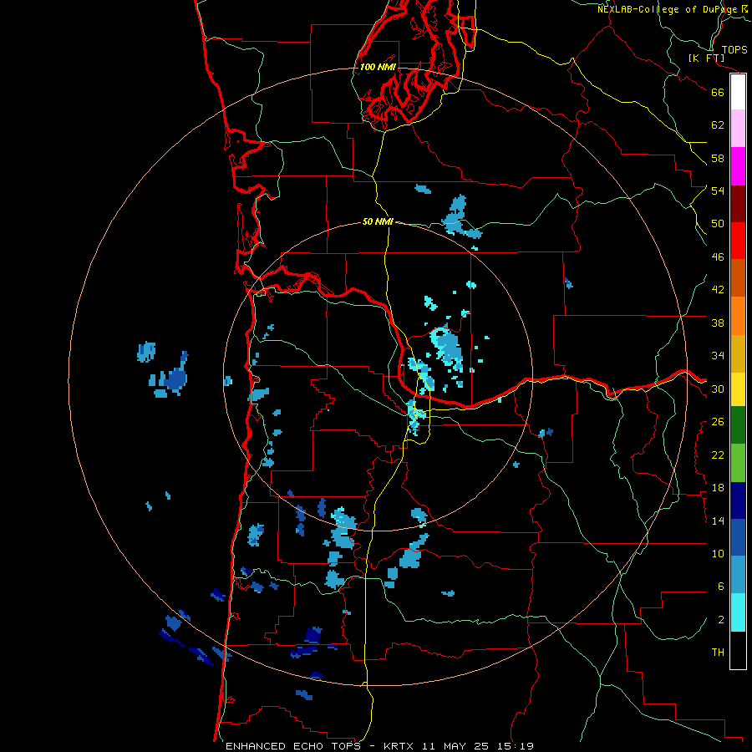Click the 15:19 timestamp in the caption
This screenshot has width=752, height=752.
click(x=514, y=746)
